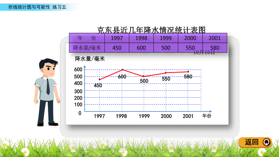This screenshot has height=157, width=279.
Task: Click y-axis tick label 300
Action: click(78, 91)
